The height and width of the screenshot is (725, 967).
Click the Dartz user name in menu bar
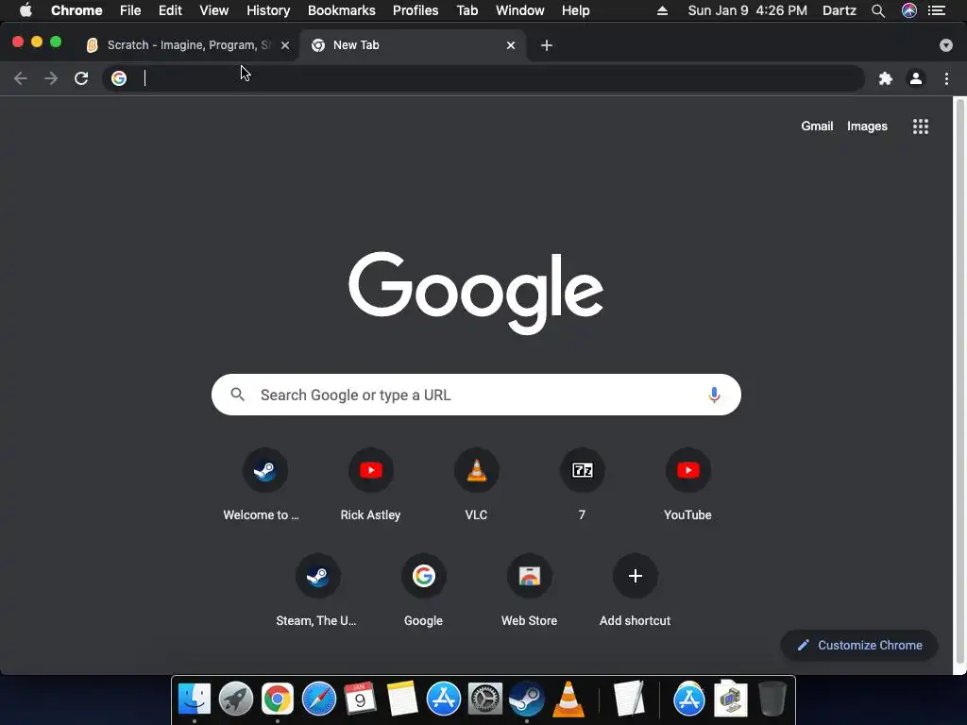[839, 10]
